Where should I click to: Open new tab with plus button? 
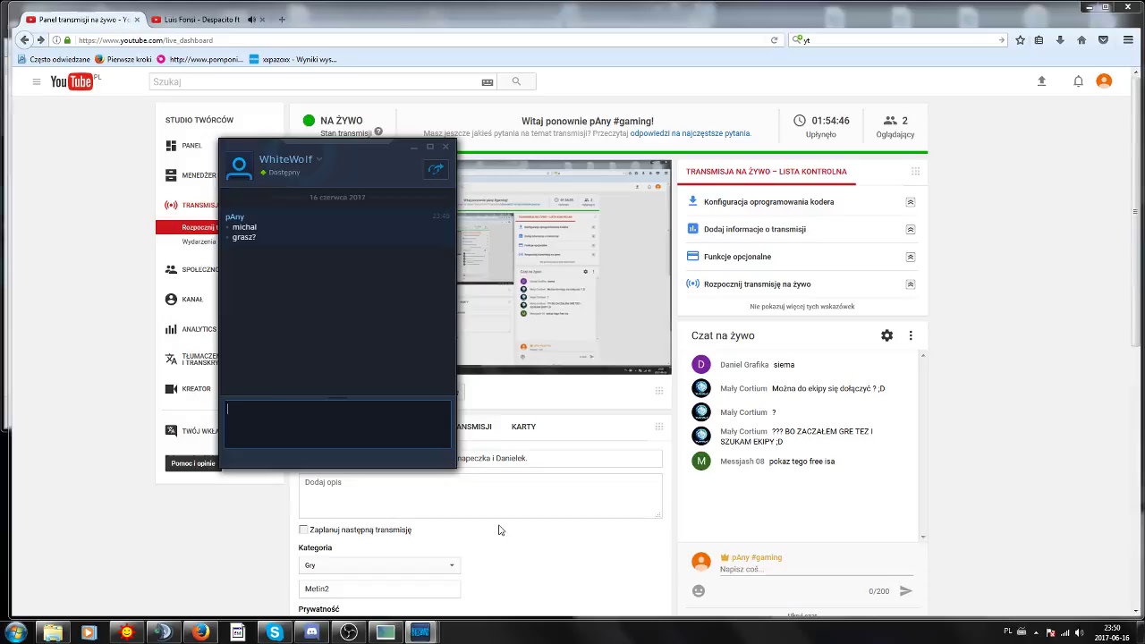[282, 19]
